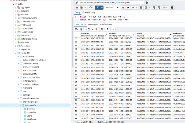
Task: Open the filter options dropdown arrow
Action: pos(102,8)
